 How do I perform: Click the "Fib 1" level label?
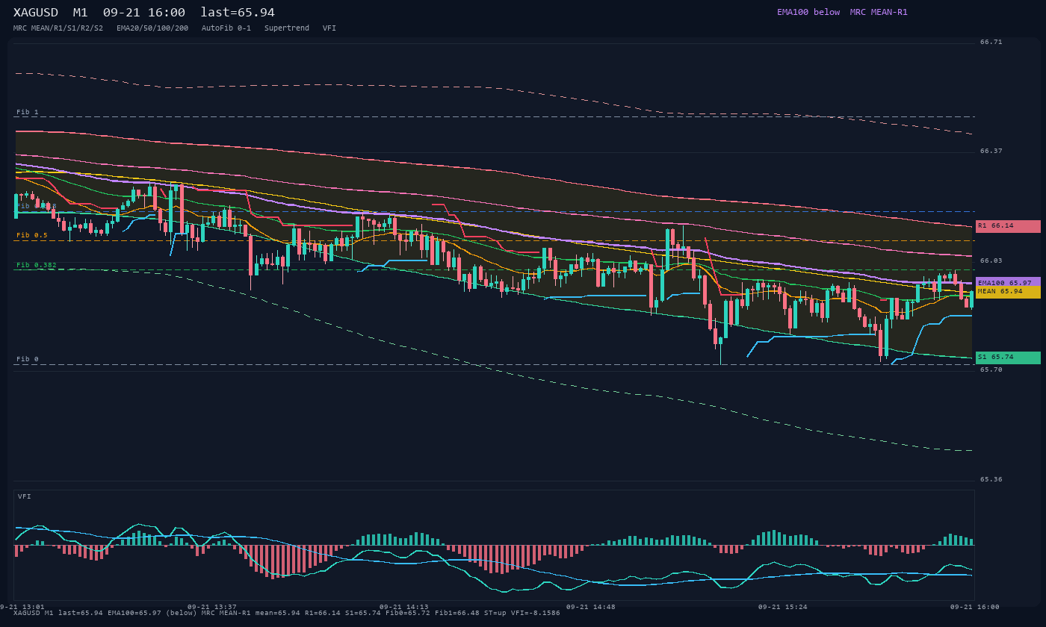tap(28, 112)
